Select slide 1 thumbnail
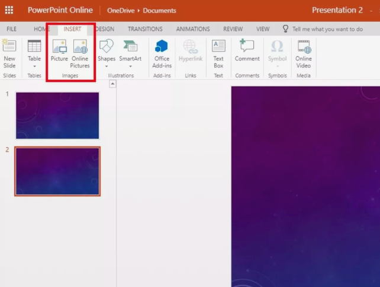The image size is (380, 287). (57, 115)
